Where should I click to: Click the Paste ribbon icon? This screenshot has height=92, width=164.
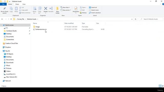pyautogui.click(x=16, y=9)
